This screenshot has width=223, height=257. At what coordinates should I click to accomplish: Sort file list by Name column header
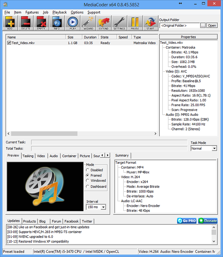click(x=36, y=37)
